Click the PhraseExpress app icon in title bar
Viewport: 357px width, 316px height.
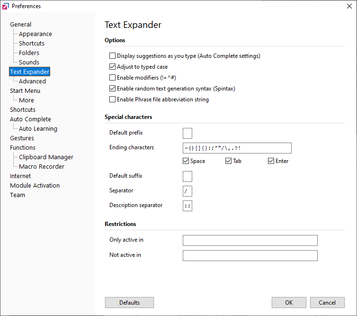point(6,6)
